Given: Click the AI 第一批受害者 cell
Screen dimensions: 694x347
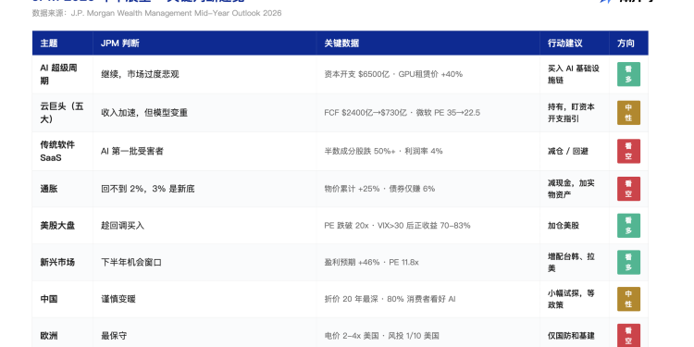Looking at the screenshot, I should tap(204, 152).
